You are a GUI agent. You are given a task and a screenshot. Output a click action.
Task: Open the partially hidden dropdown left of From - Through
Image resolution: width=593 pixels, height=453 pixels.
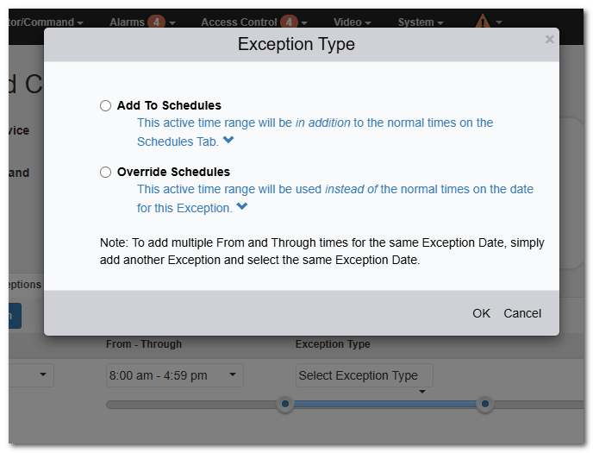coord(31,375)
